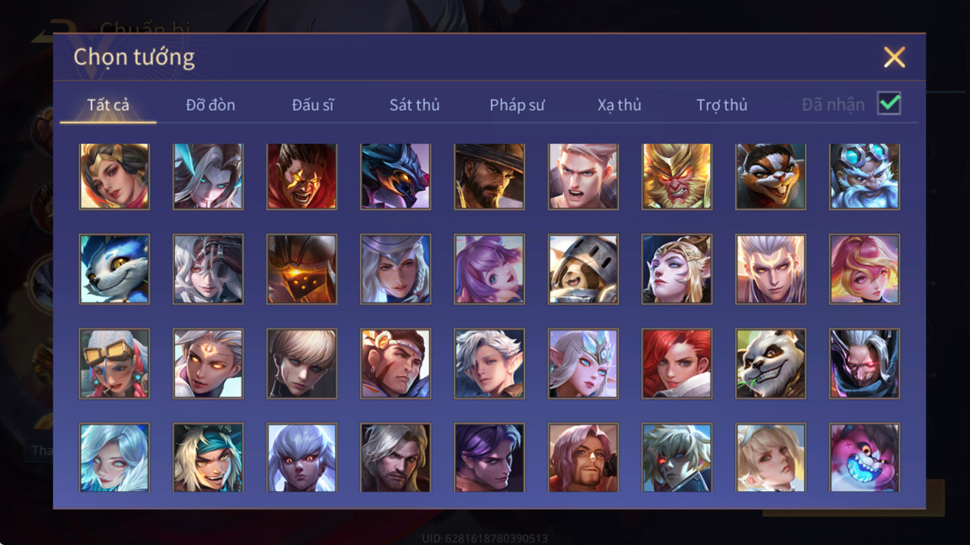Choose the blue fox hero portrait

coord(114,269)
